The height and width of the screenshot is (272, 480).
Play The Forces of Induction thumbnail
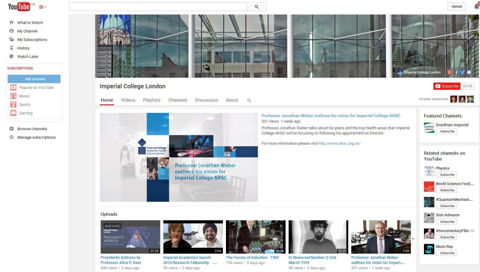click(256, 237)
